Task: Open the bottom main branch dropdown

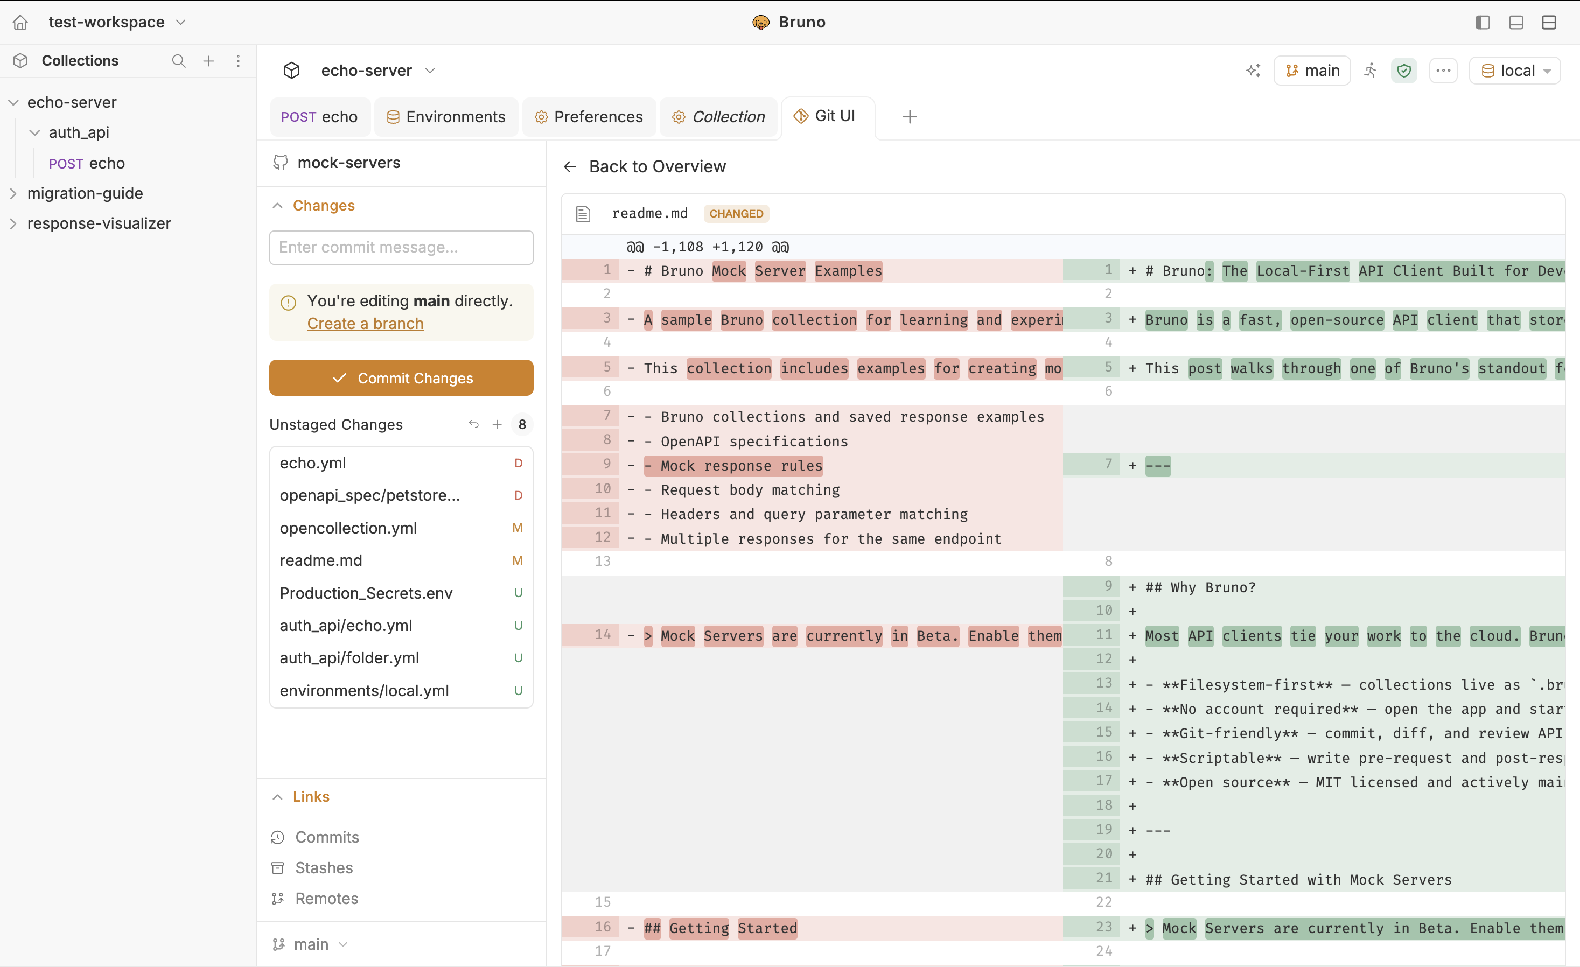Action: point(310,944)
